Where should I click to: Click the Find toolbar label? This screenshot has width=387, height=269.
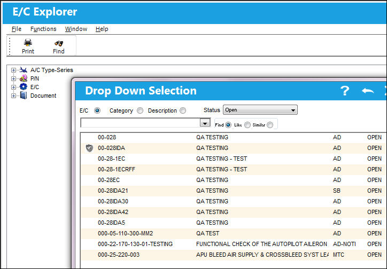(59, 51)
